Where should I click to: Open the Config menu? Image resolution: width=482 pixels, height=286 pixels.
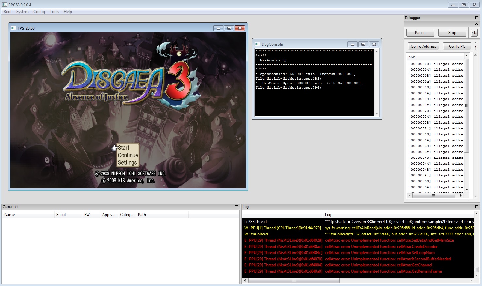click(x=39, y=12)
